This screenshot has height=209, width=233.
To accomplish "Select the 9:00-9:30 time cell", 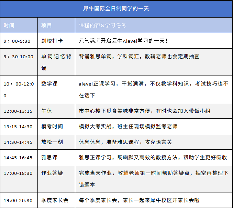I will pyautogui.click(x=17, y=41).
